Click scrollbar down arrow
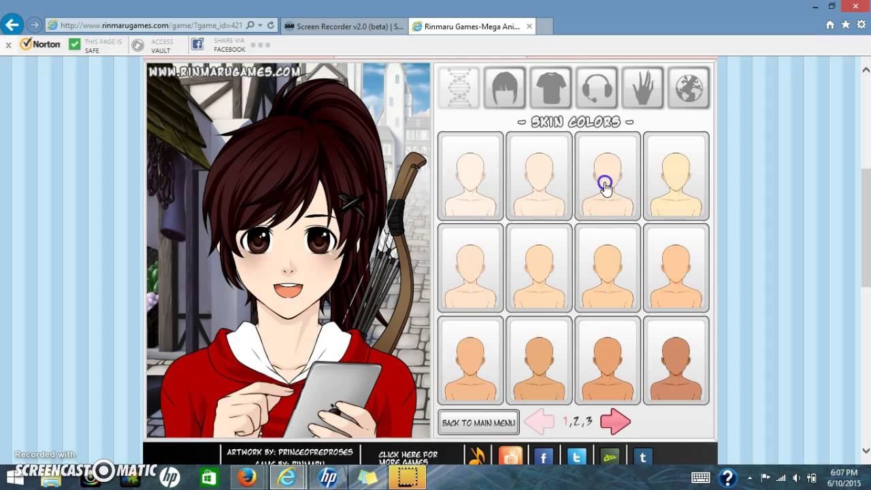The image size is (871, 490). click(866, 451)
